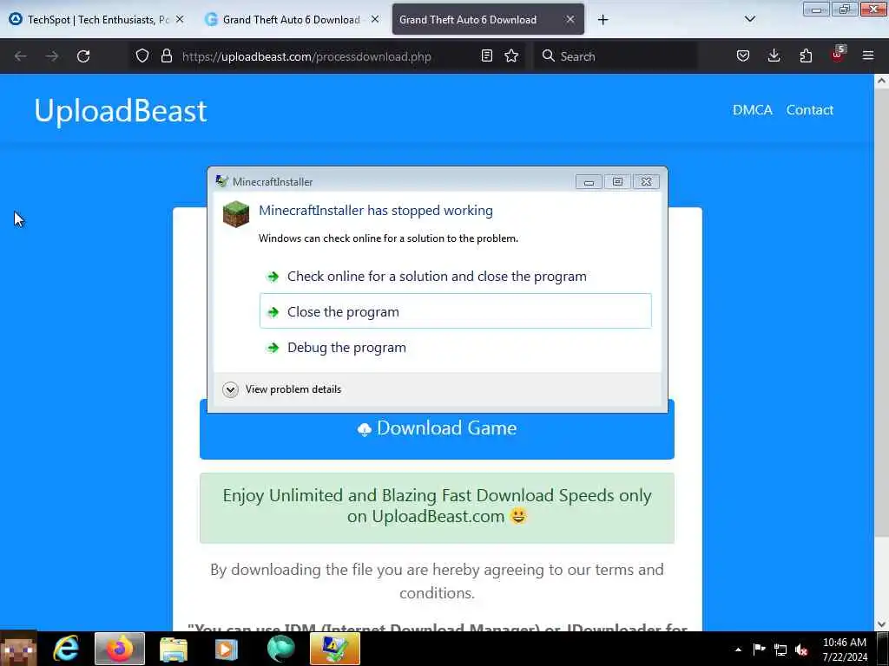Open the taskbar clock and date
The width and height of the screenshot is (889, 666).
(x=844, y=650)
